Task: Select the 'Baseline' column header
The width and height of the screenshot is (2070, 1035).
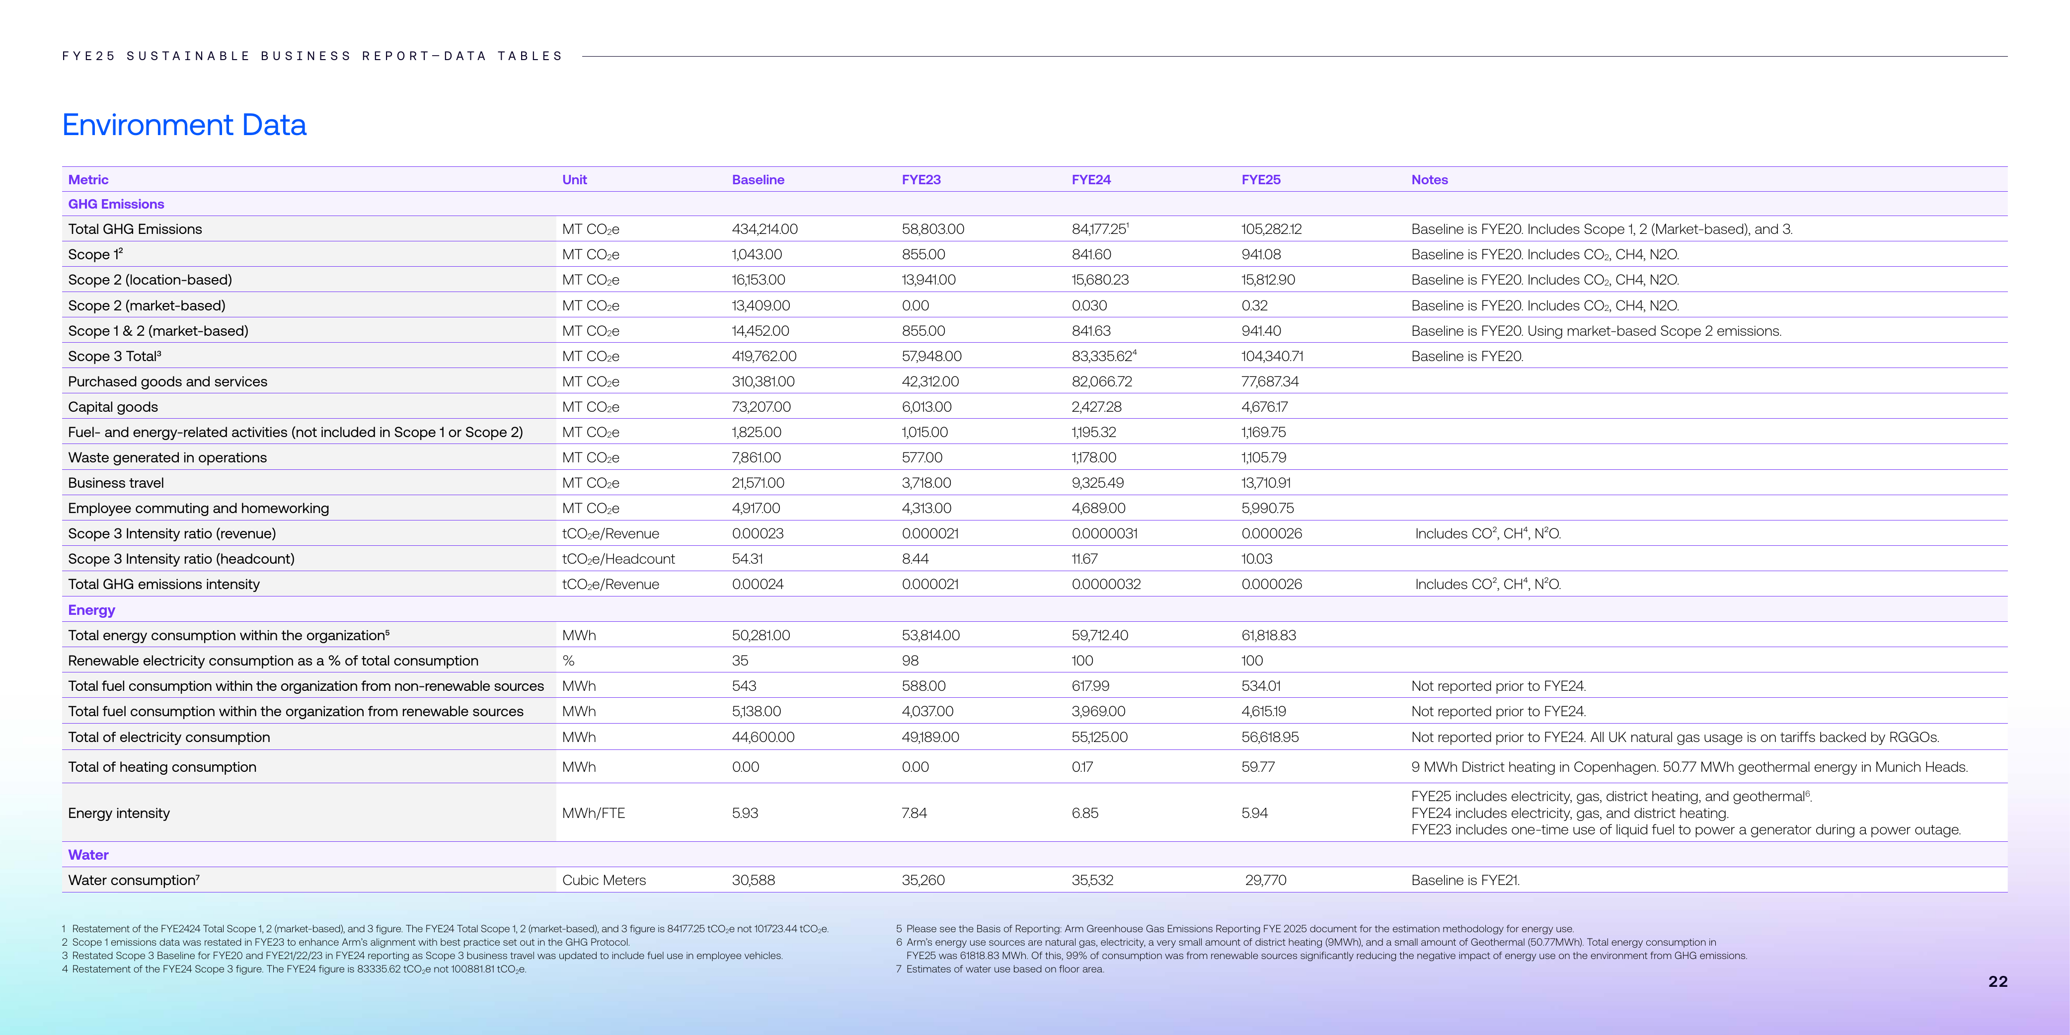Action: tap(758, 180)
